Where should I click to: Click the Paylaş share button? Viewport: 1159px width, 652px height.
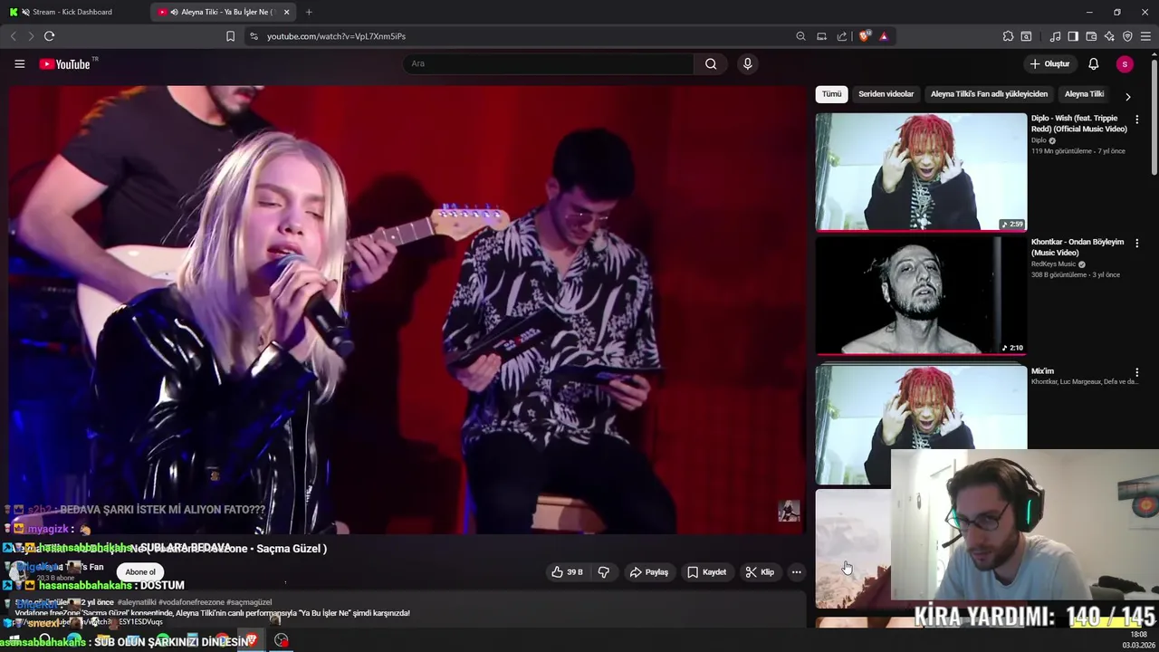click(x=649, y=572)
